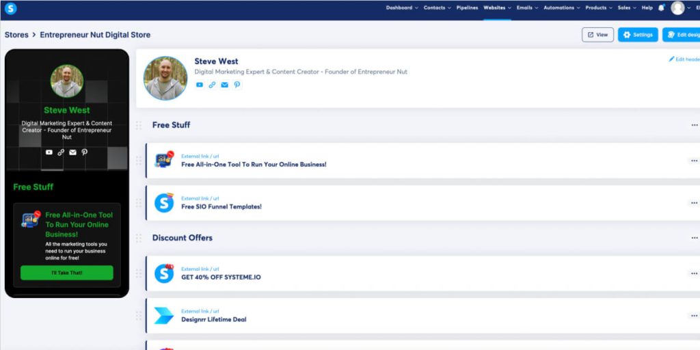Click the Discount Offers section heading
Screen dimensions: 700x350
182,238
